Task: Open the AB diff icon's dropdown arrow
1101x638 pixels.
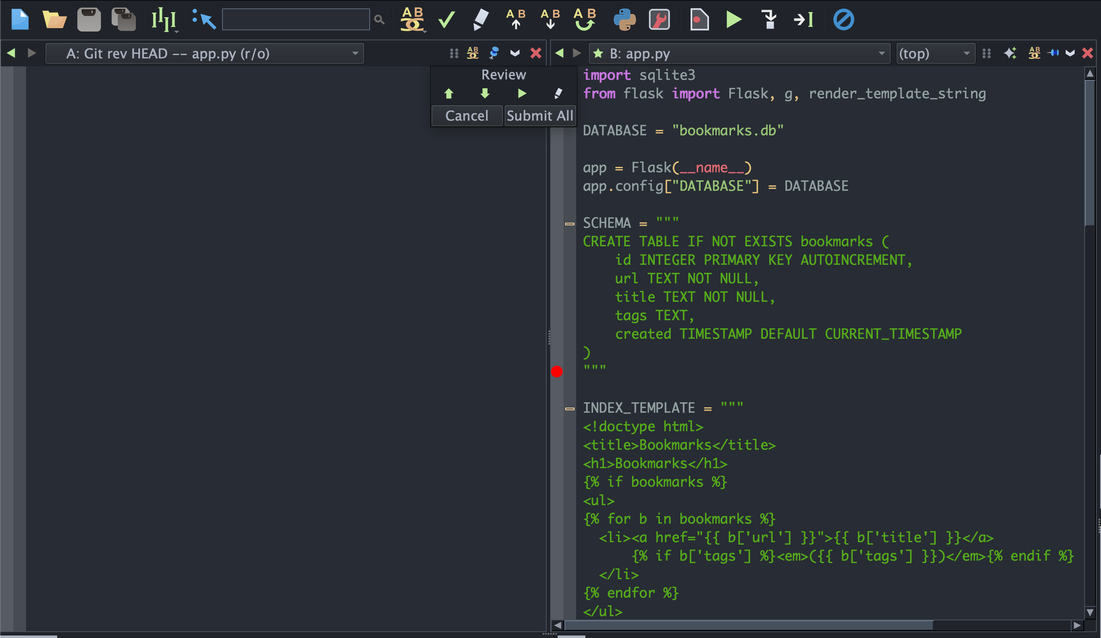Action: [x=424, y=32]
